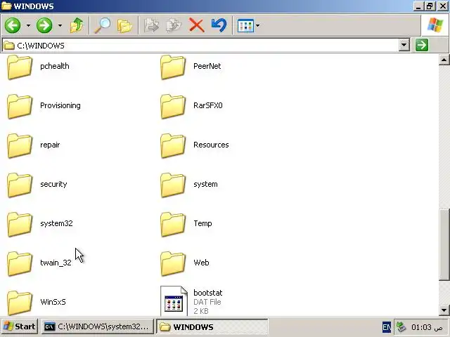Click the scroll up arrow

(x=444, y=60)
